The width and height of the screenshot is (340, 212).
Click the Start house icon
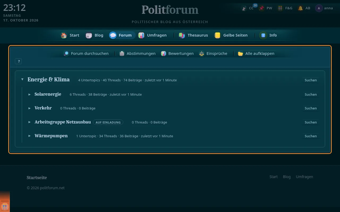pyautogui.click(x=64, y=35)
